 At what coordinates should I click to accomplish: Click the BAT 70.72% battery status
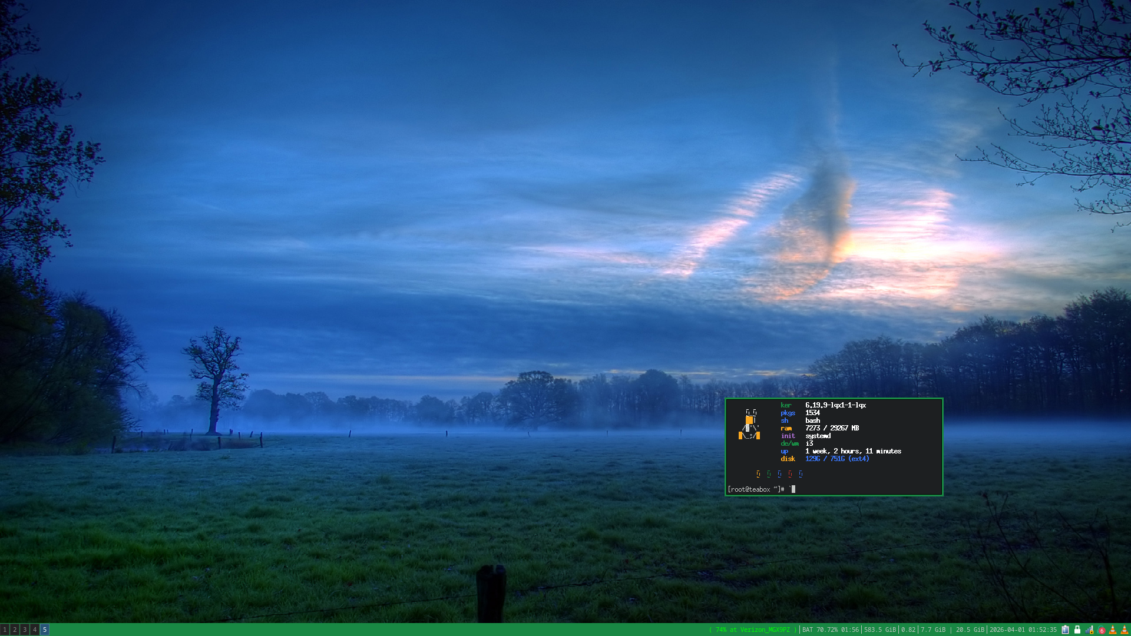click(830, 630)
